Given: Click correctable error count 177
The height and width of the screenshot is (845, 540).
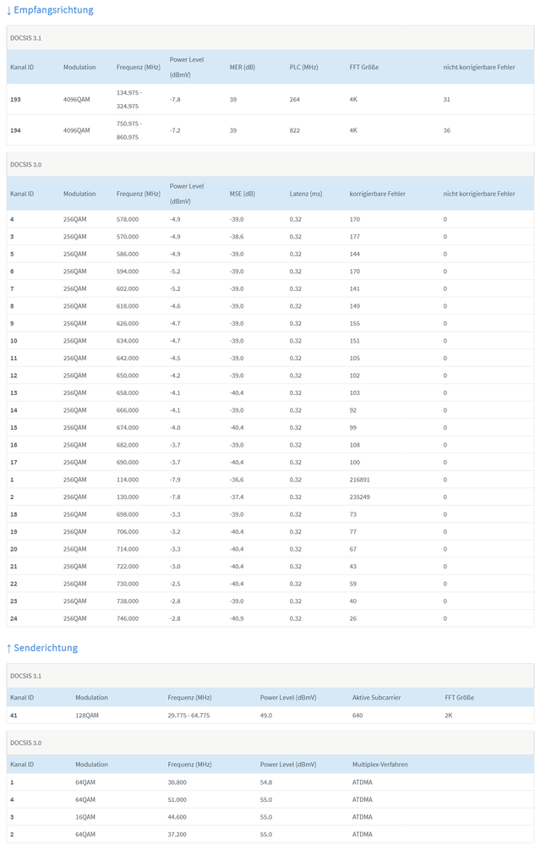Looking at the screenshot, I should coord(355,237).
